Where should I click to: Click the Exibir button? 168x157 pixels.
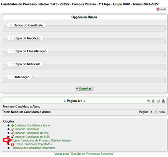[x=162, y=112]
